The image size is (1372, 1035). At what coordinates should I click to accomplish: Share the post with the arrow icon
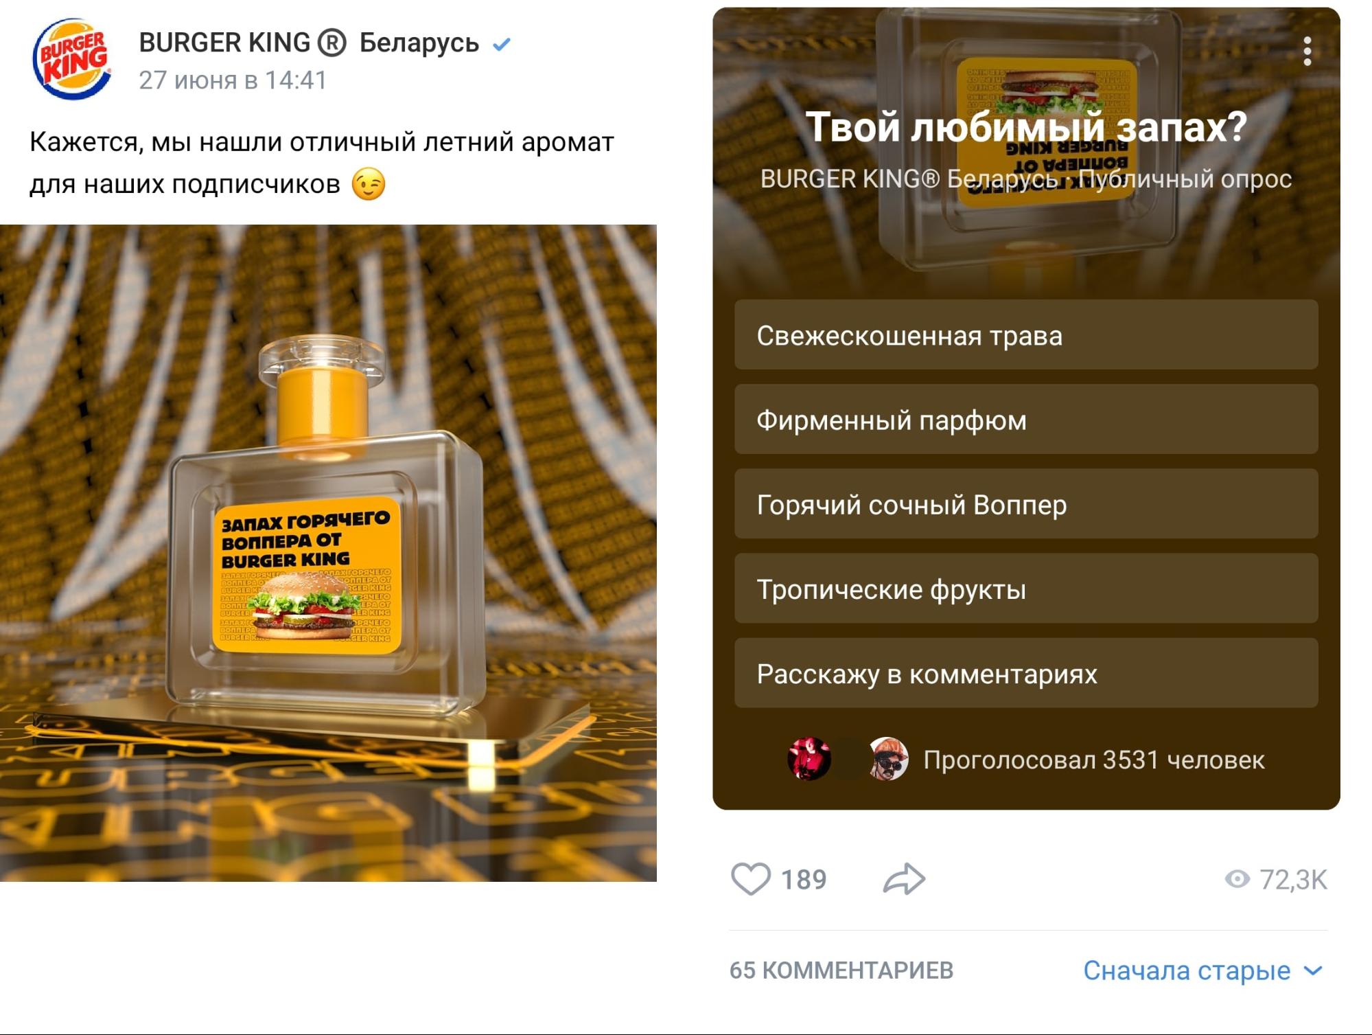pos(904,878)
